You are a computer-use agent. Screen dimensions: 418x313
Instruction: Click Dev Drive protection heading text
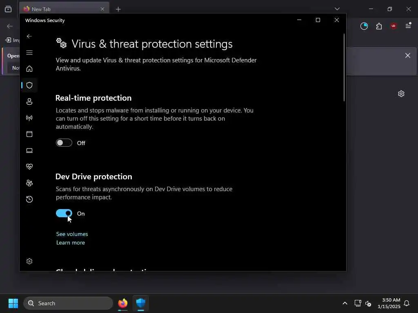pyautogui.click(x=93, y=176)
